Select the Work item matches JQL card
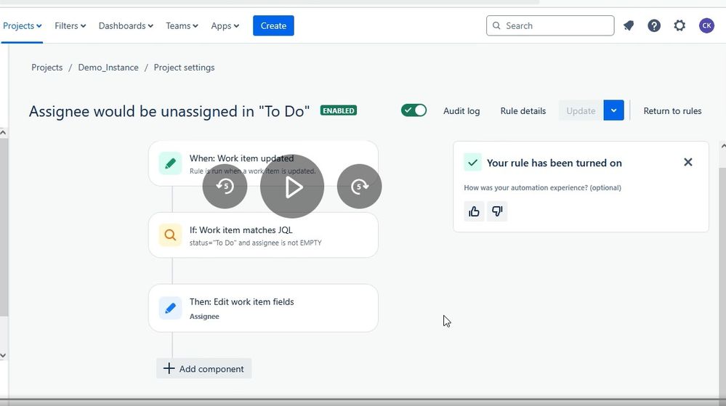The width and height of the screenshot is (726, 406). [263, 235]
